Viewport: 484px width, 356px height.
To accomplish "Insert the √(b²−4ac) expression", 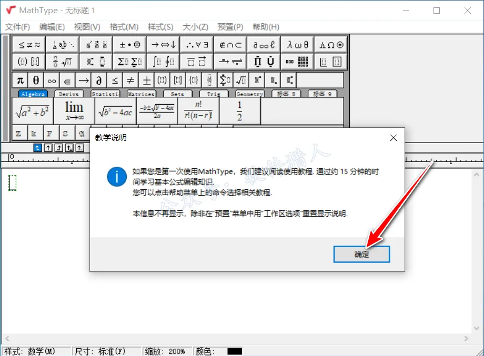I will [x=115, y=111].
